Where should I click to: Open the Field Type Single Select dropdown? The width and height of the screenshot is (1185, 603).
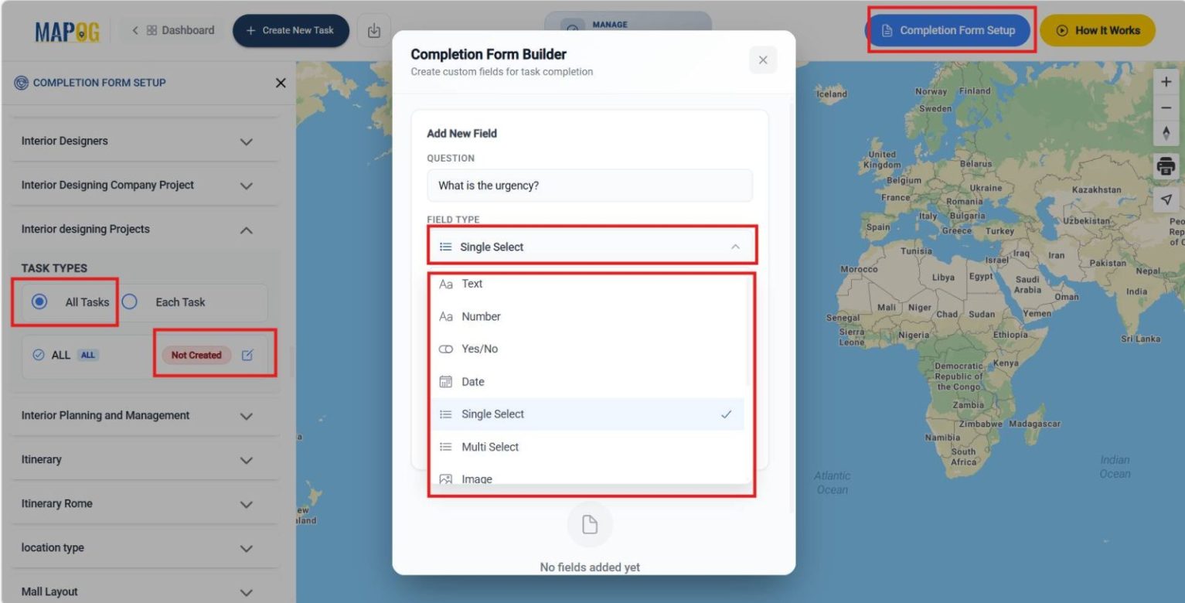click(x=591, y=247)
